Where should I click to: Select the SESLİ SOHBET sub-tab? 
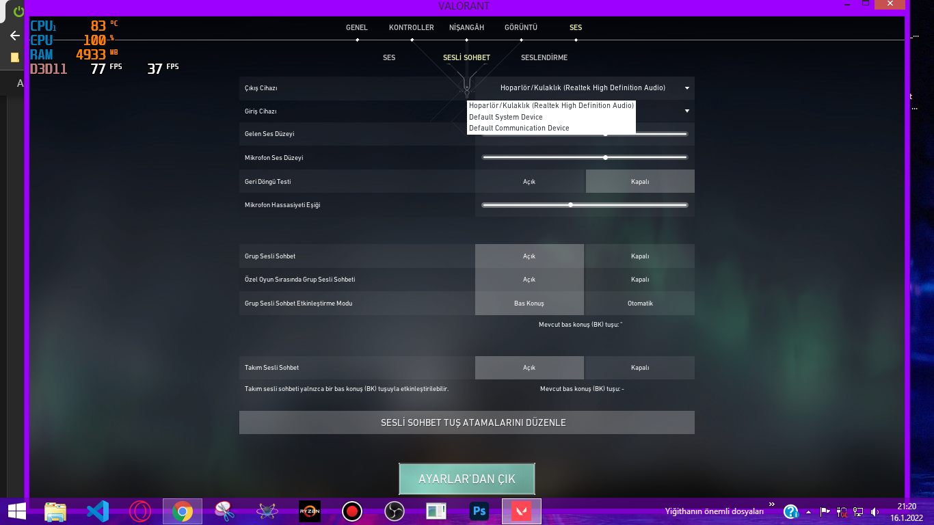coord(466,58)
